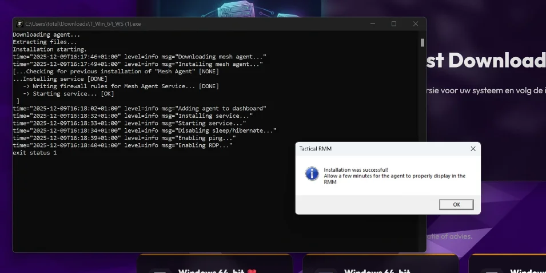
Task: Click the "Installing service..." timestamped log line
Action: pos(133,116)
